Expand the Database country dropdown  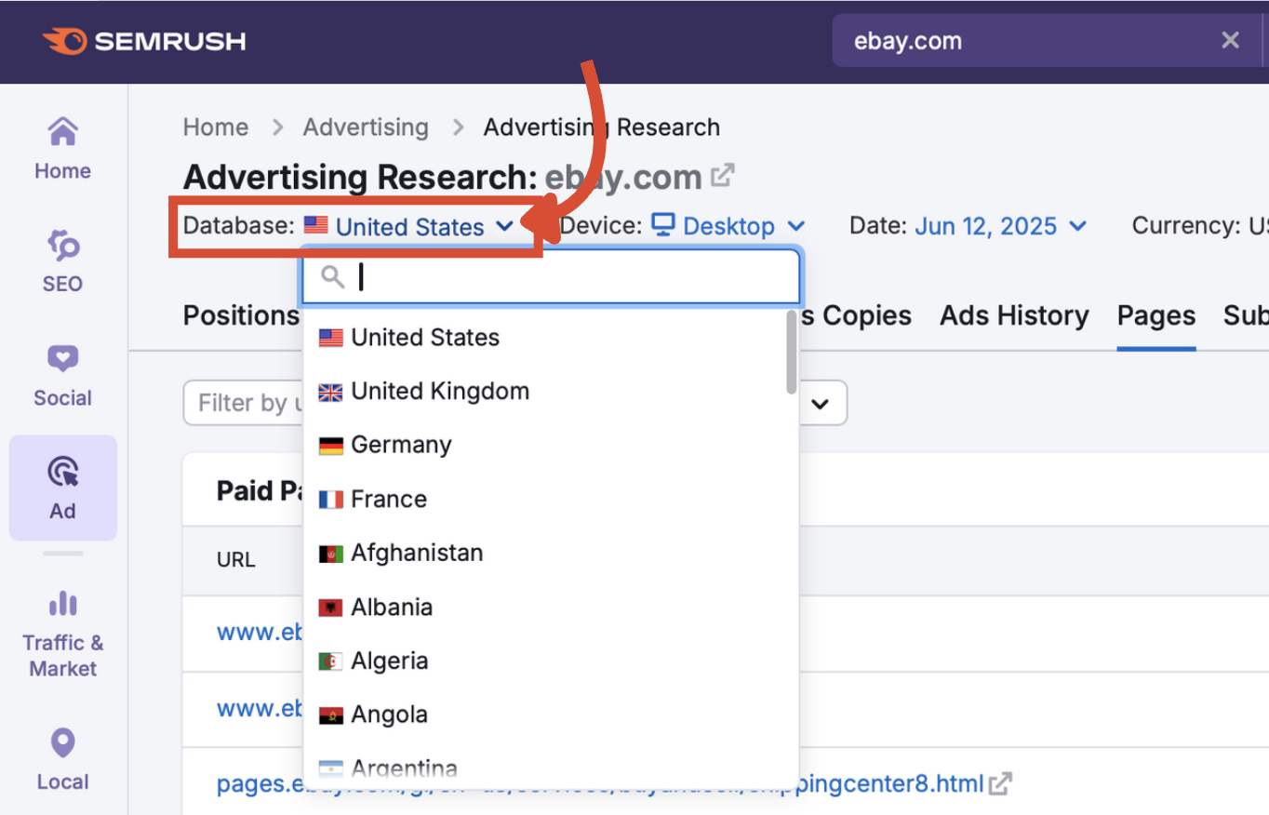(409, 226)
